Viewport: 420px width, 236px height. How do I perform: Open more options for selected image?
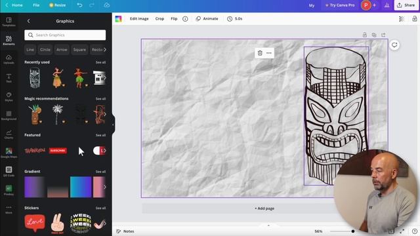point(269,53)
